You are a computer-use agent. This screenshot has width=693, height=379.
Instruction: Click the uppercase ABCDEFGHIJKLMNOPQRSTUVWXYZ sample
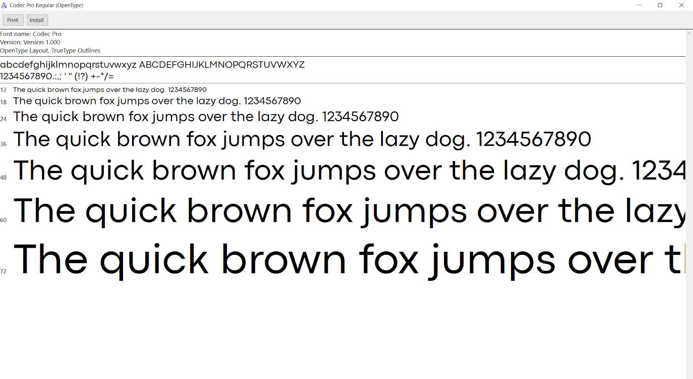[x=222, y=65]
